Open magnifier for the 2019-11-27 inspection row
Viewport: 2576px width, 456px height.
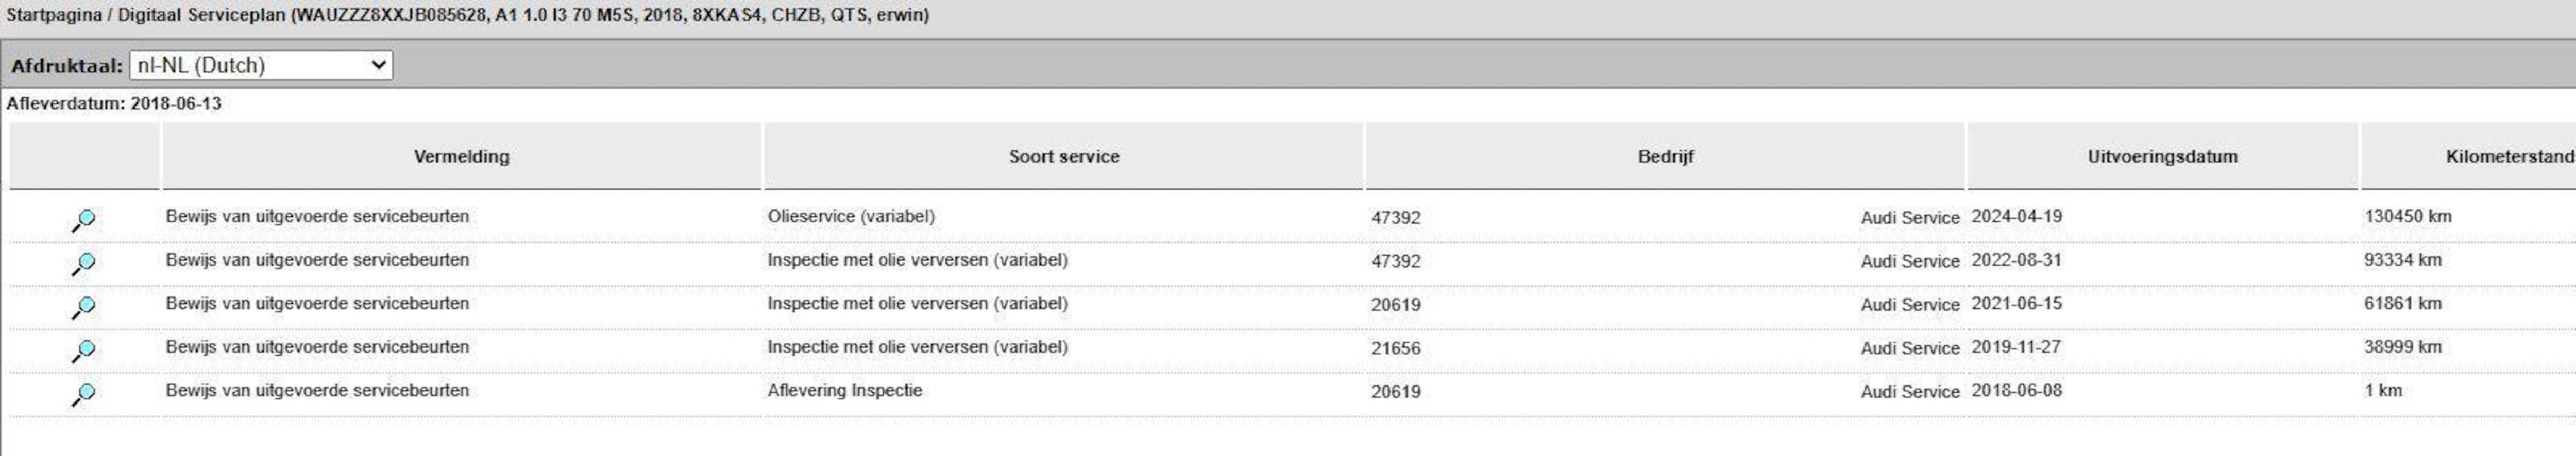[84, 350]
